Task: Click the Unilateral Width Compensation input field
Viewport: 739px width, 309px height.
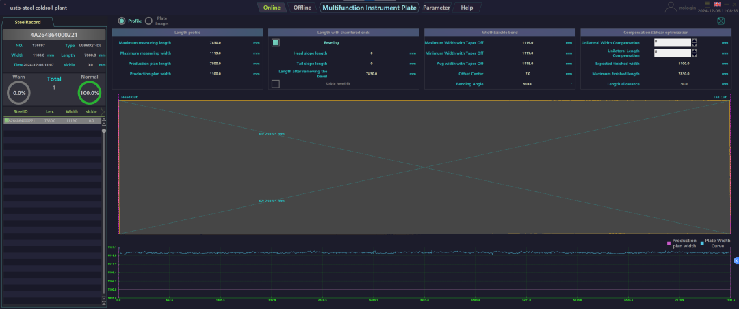Action: [672, 42]
